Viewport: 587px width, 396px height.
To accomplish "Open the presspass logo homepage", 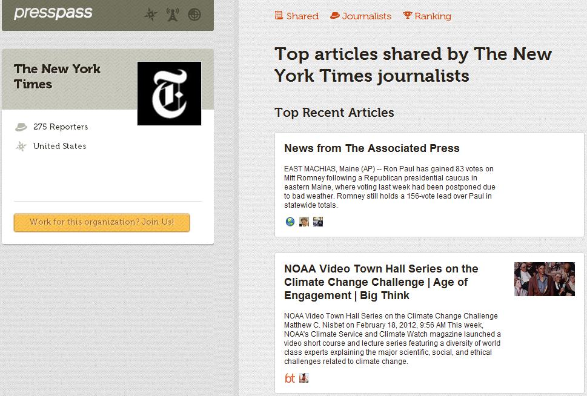I will 53,13.
